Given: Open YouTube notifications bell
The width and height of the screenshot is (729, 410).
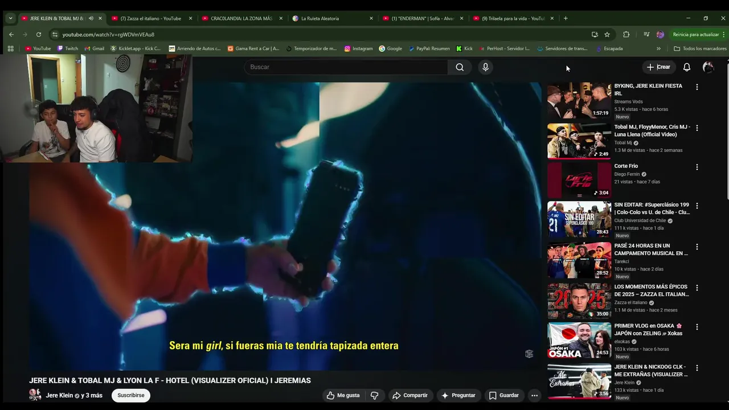Looking at the screenshot, I should coord(687,67).
